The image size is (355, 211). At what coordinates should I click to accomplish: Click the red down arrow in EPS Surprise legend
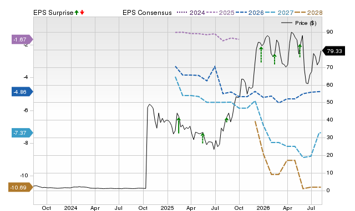(x=82, y=12)
